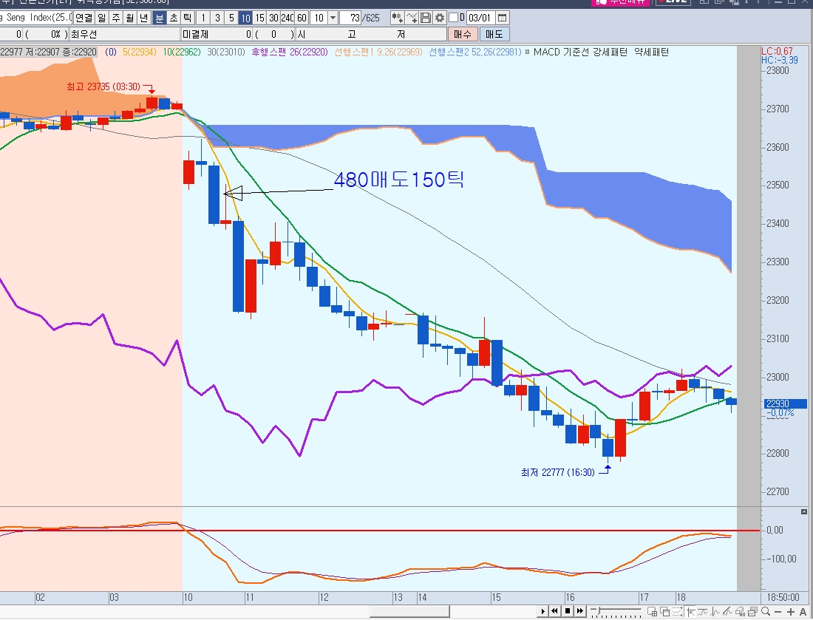813x620 pixels.
Task: Open the calendar date picker icon
Action: [503, 18]
